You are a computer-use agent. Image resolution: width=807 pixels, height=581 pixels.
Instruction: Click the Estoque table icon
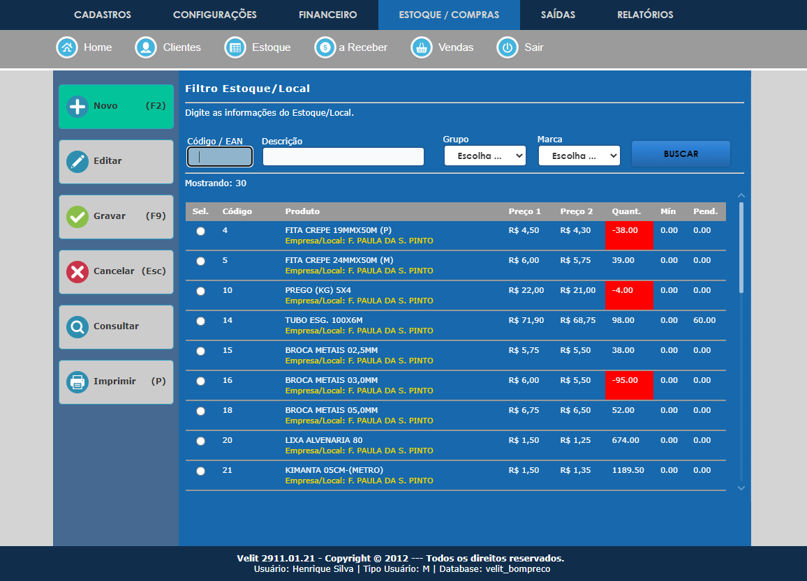point(235,47)
